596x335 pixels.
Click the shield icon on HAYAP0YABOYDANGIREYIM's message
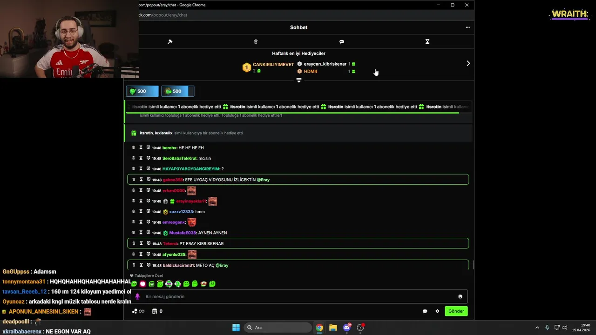click(x=148, y=168)
